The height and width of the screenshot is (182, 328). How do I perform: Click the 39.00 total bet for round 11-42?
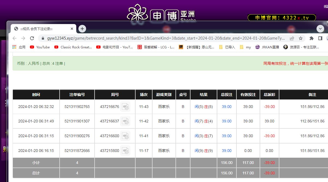click(x=227, y=121)
